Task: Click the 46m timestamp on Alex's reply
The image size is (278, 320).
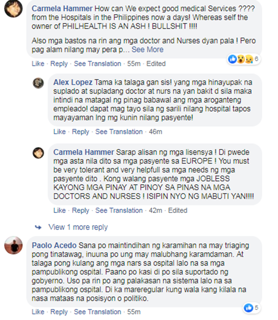Action: [x=155, y=131]
